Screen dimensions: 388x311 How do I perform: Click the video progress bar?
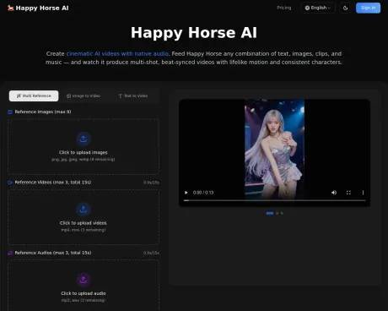tap(274, 200)
